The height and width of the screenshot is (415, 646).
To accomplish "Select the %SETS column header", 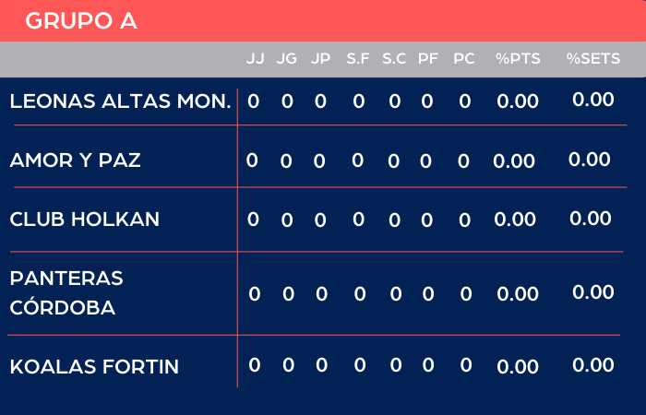I will (593, 59).
